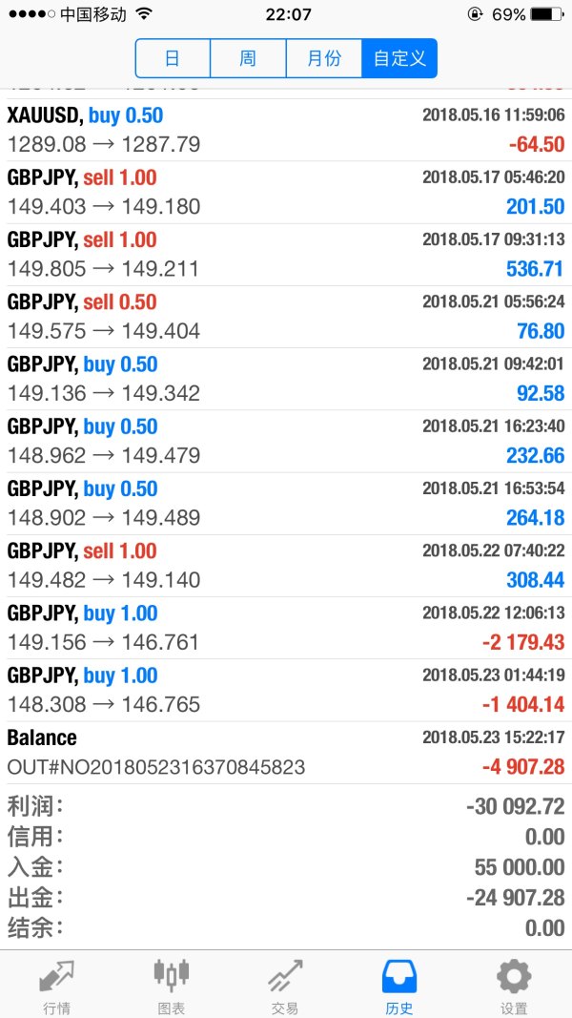The width and height of the screenshot is (572, 1018).
Task: Open the 行情 quotes icon
Action: [x=57, y=980]
